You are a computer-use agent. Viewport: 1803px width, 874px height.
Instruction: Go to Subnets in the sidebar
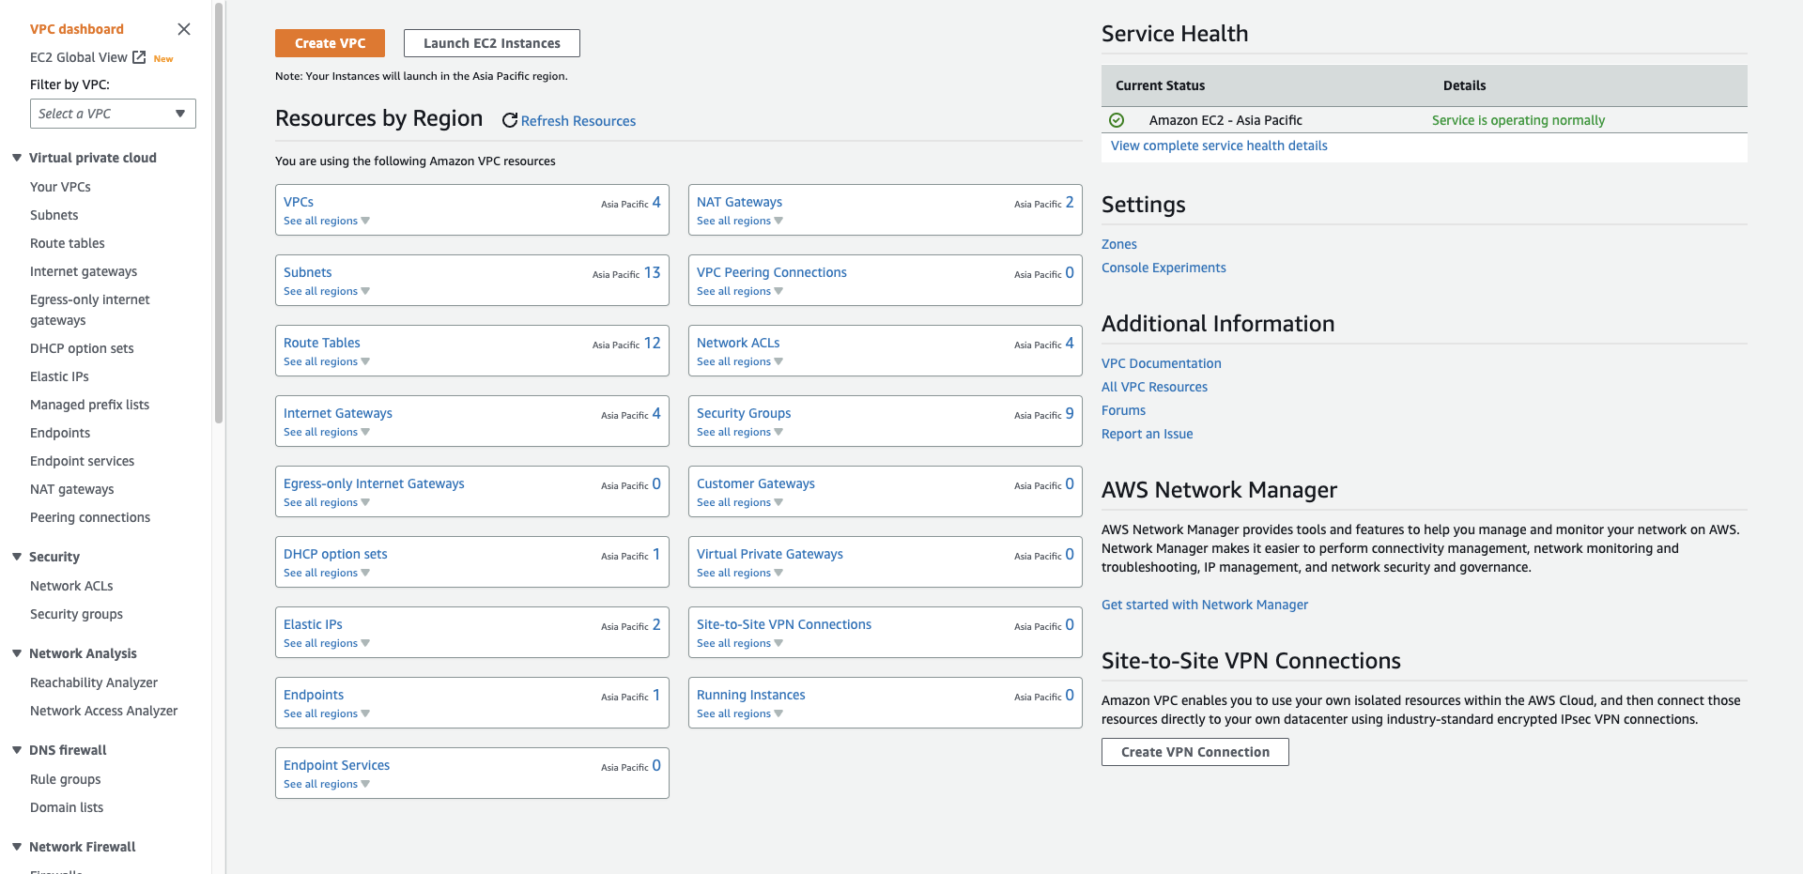click(x=54, y=215)
